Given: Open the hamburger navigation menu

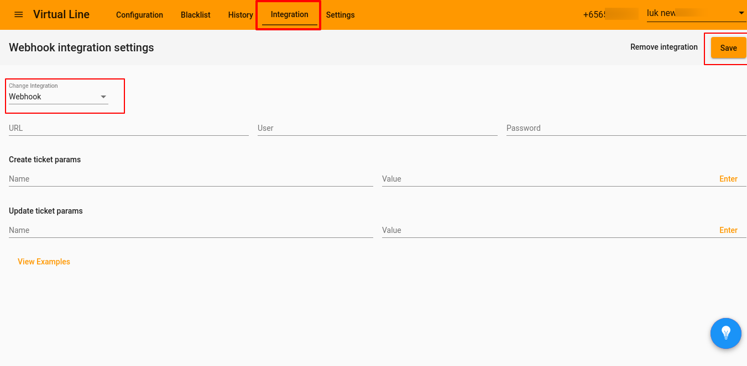Looking at the screenshot, I should 19,15.
